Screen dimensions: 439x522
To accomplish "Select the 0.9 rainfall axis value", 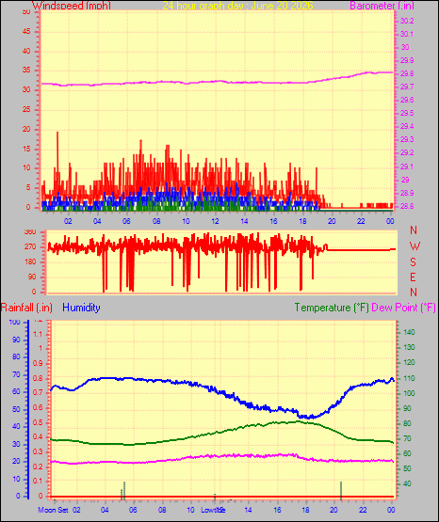I will [38, 363].
